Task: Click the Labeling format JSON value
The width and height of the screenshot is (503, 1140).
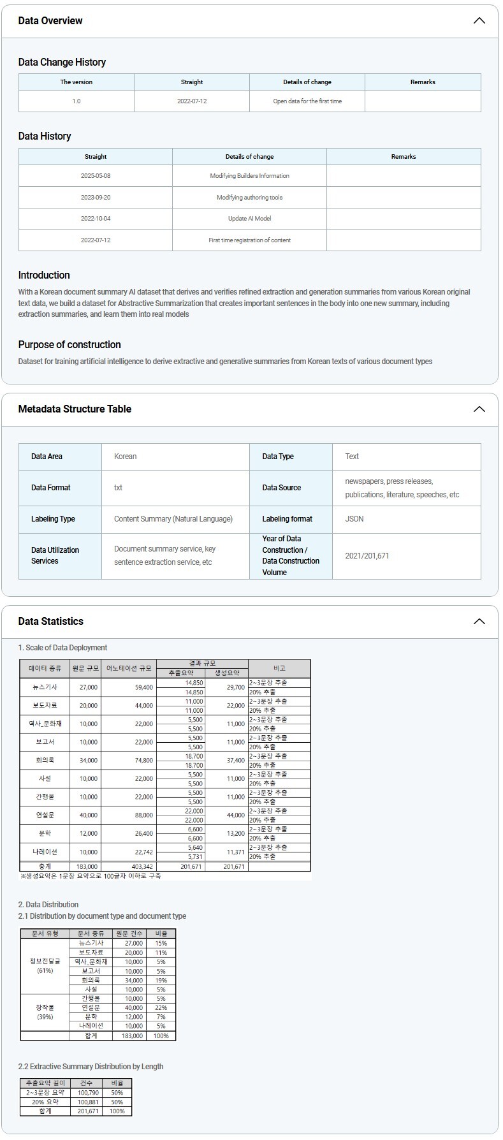Action: 354,519
